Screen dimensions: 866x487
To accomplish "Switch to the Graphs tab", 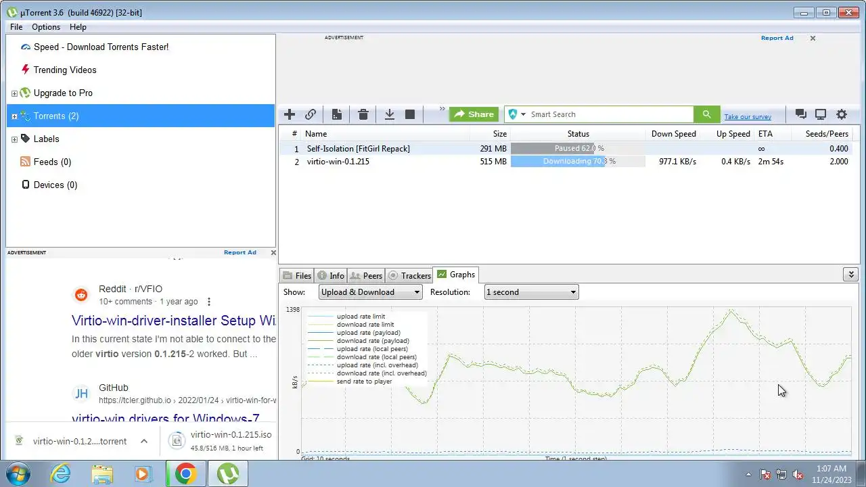I will click(456, 275).
